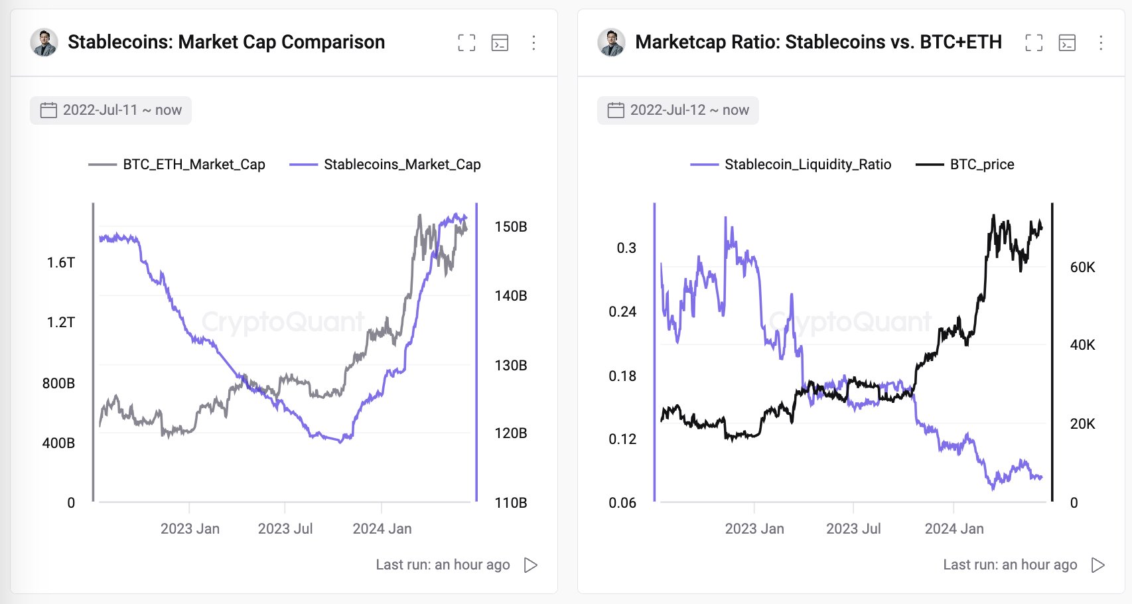The width and height of the screenshot is (1132, 604).
Task: Click author avatar on Market Cap Comparison card
Action: click(x=44, y=42)
